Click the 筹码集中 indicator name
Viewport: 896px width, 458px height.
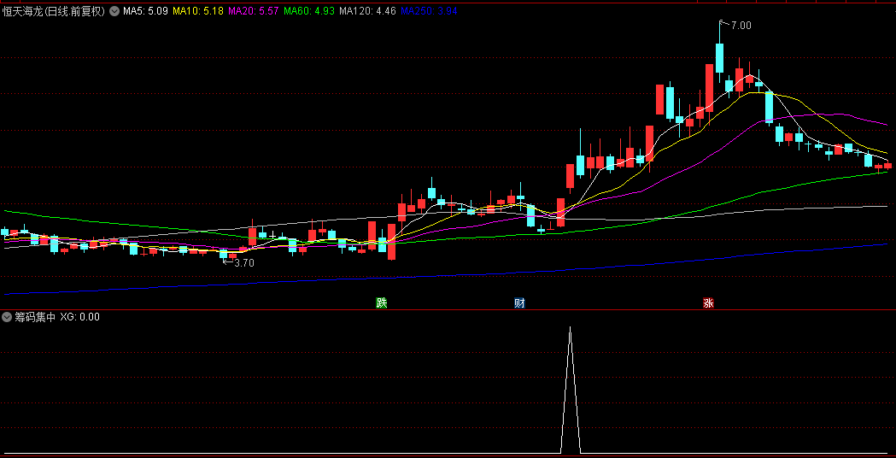point(35,317)
